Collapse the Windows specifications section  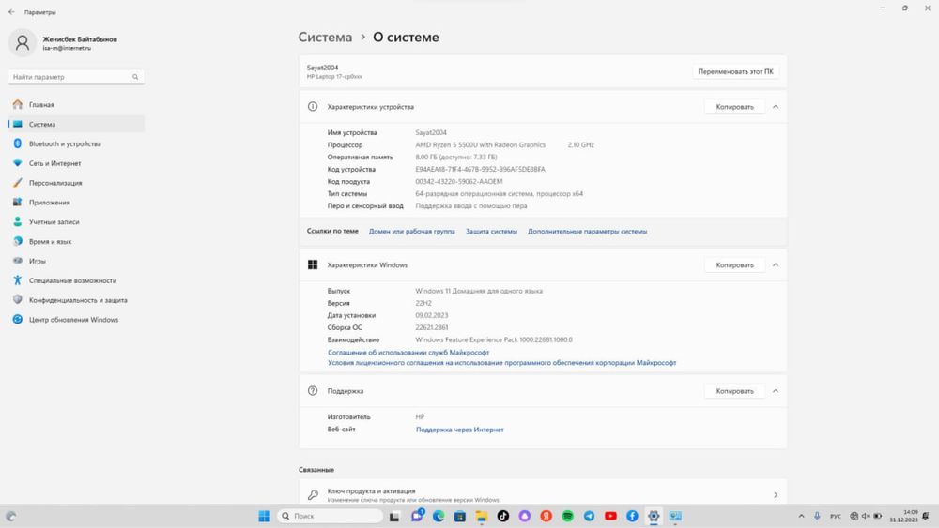(x=775, y=265)
